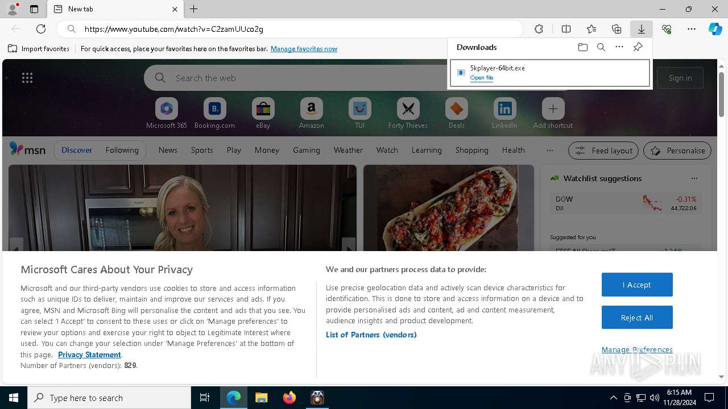Refresh the page

coord(41,29)
